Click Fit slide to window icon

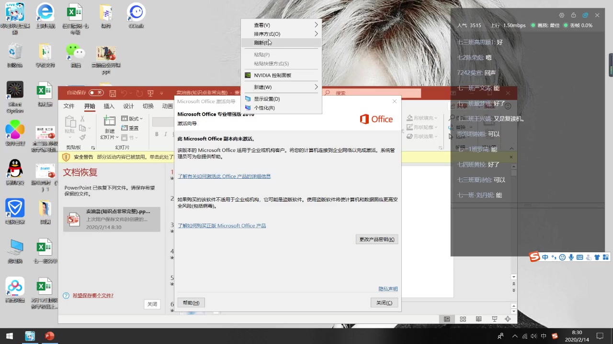(x=508, y=319)
